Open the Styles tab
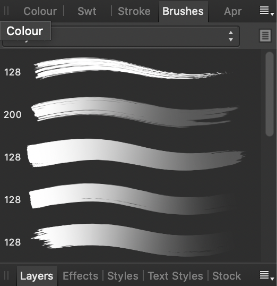Viewport: 277px width, 286px height. [x=123, y=276]
